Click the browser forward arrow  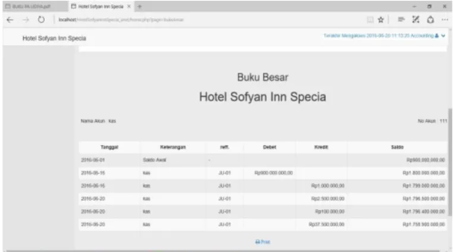click(x=26, y=20)
